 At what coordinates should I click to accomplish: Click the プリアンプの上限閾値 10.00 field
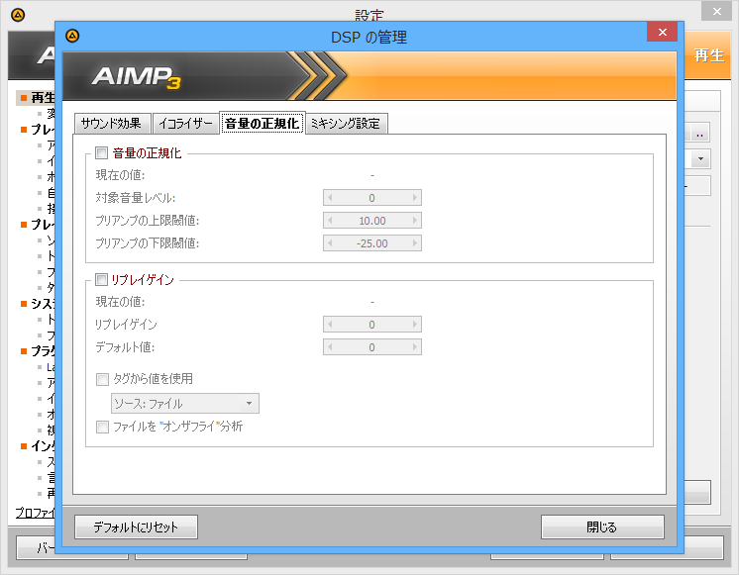[x=372, y=221]
